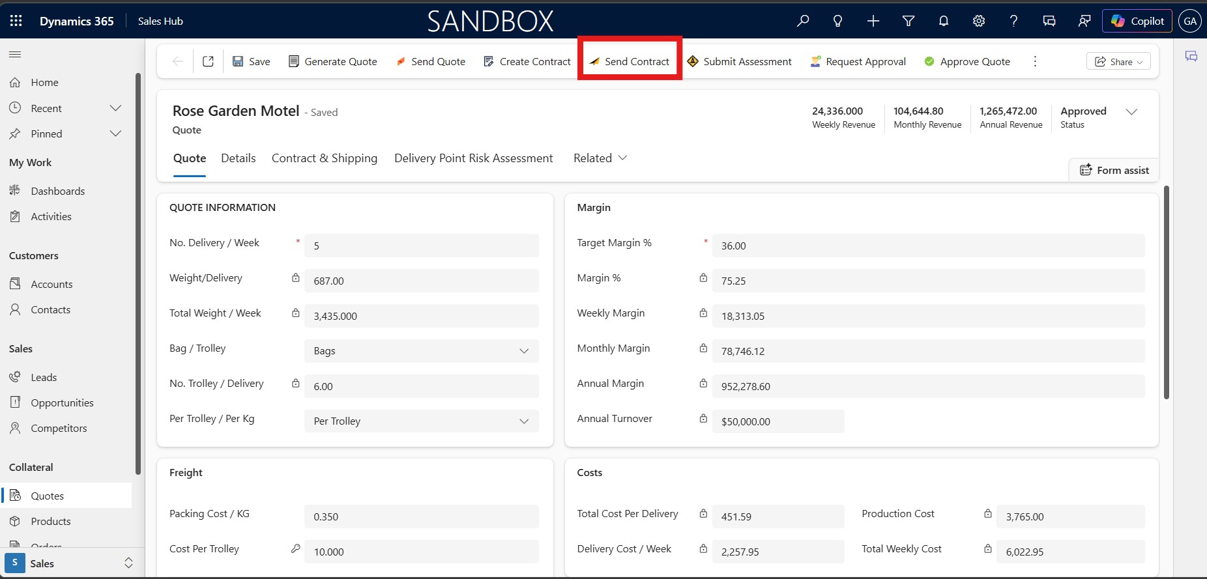The height and width of the screenshot is (579, 1207).
Task: Click the Rose Garden Motel title
Action: pos(236,111)
